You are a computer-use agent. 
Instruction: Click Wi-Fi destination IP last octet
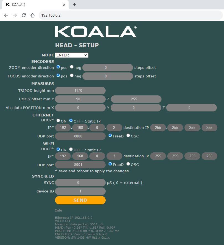[209, 156]
